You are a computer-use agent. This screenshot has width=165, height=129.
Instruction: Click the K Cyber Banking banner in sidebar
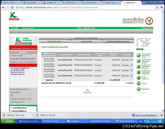tap(23, 41)
